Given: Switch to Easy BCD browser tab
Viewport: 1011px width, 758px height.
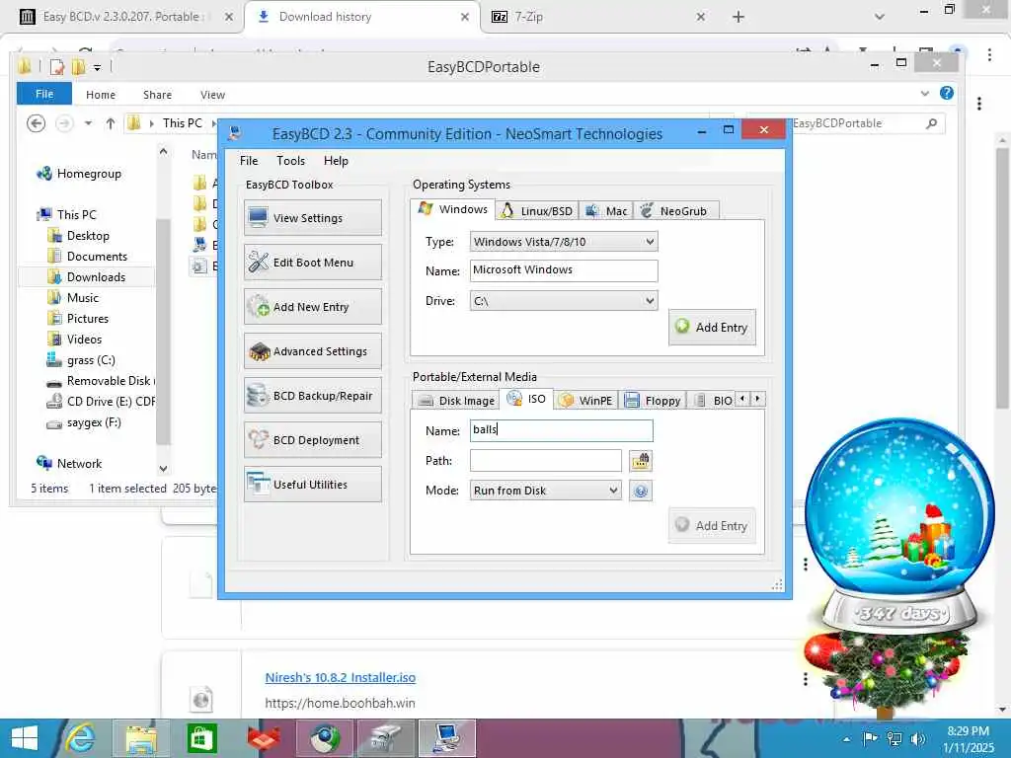Looking at the screenshot, I should pos(121,17).
